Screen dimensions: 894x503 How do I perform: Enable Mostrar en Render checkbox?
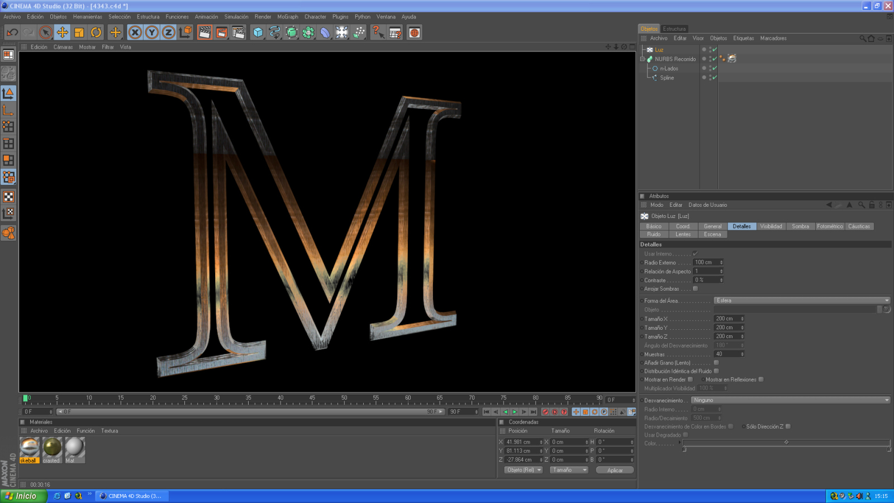coord(690,379)
